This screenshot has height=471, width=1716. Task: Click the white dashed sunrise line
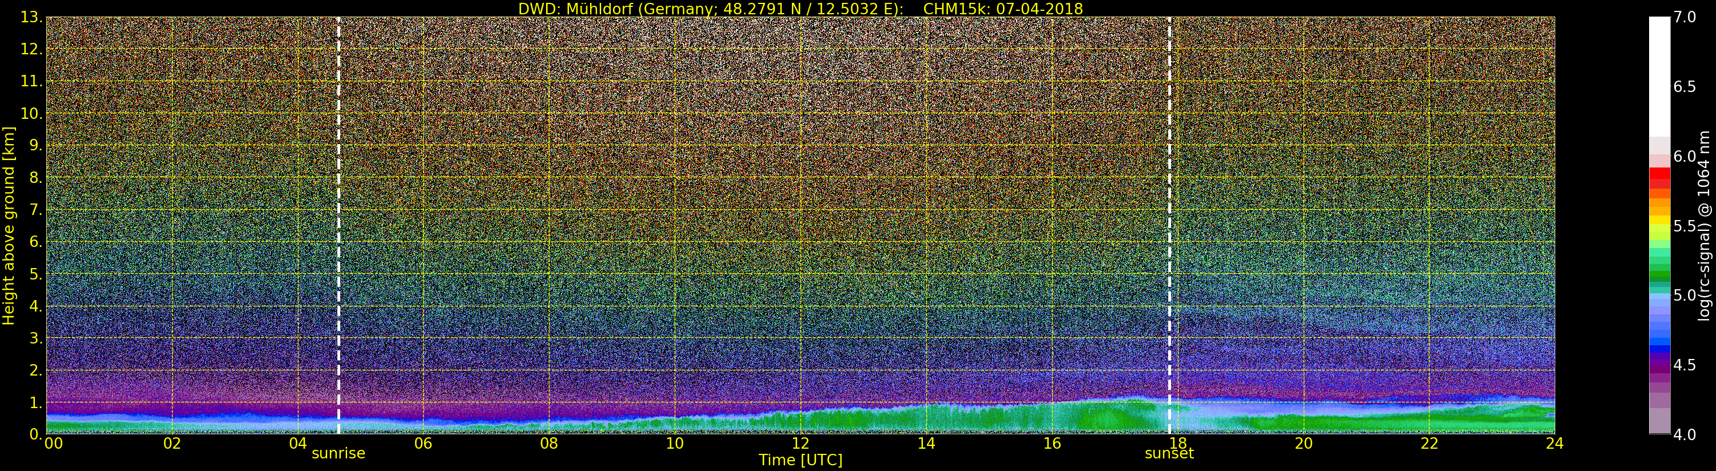point(339,226)
